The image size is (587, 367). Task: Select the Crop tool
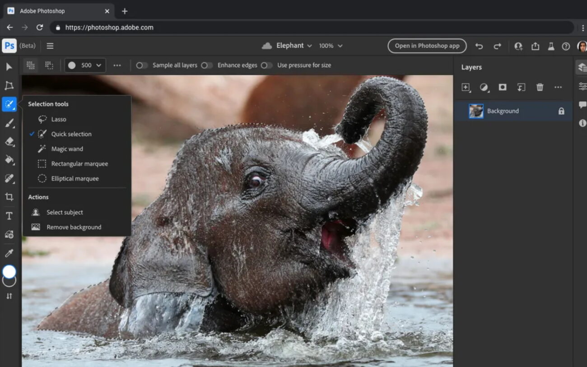[9, 197]
